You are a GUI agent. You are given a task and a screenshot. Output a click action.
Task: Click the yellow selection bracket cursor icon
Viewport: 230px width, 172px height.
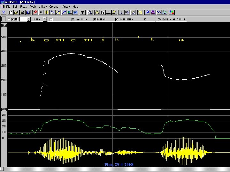pyautogui.click(x=47, y=12)
